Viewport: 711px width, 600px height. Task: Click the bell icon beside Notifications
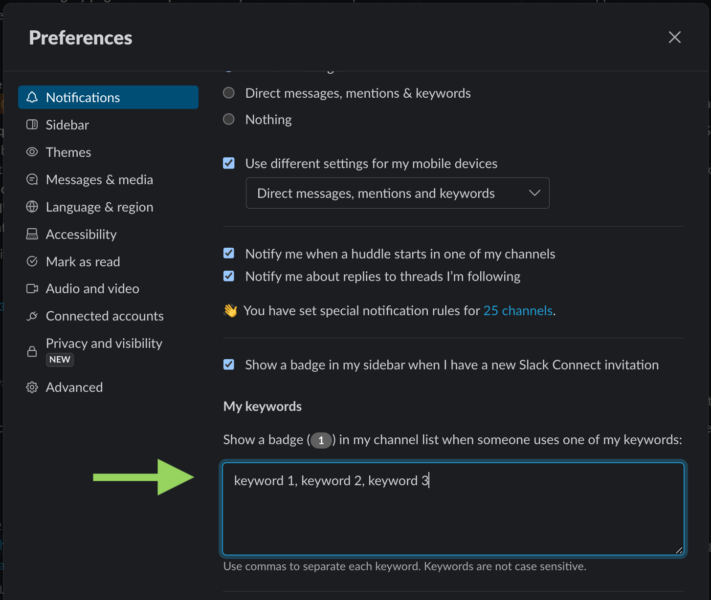point(32,97)
